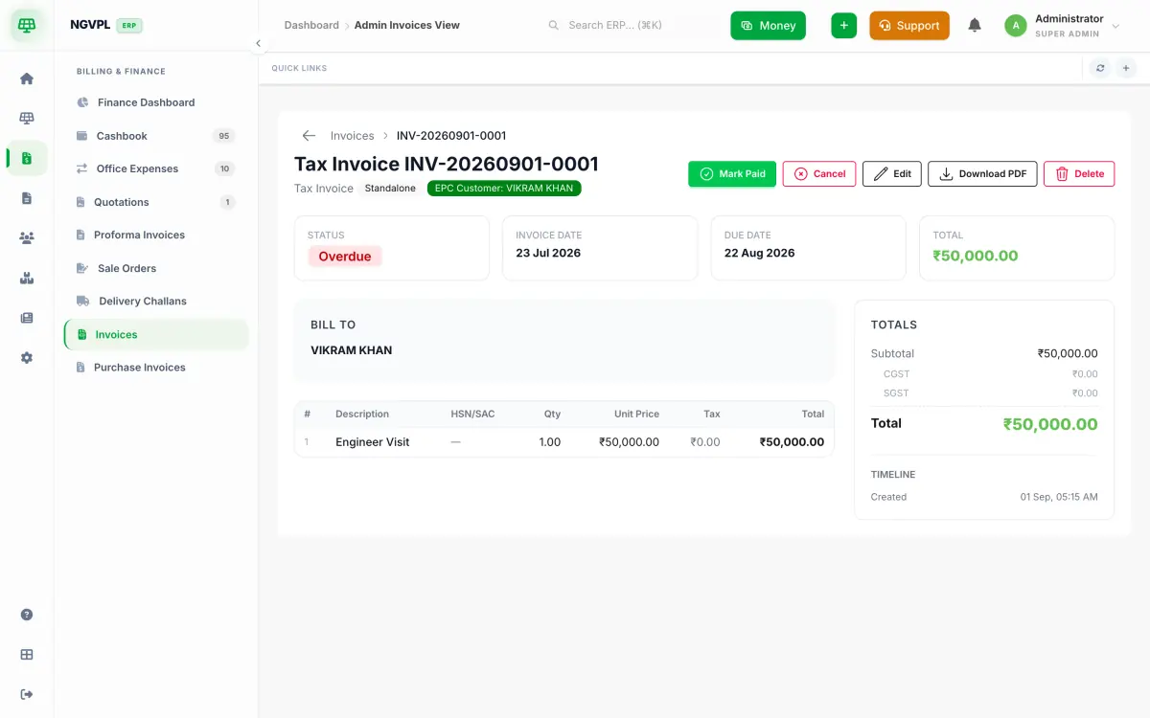Click the VIKRAM KHAN bill-to name
This screenshot has height=718, width=1150.
tap(352, 350)
